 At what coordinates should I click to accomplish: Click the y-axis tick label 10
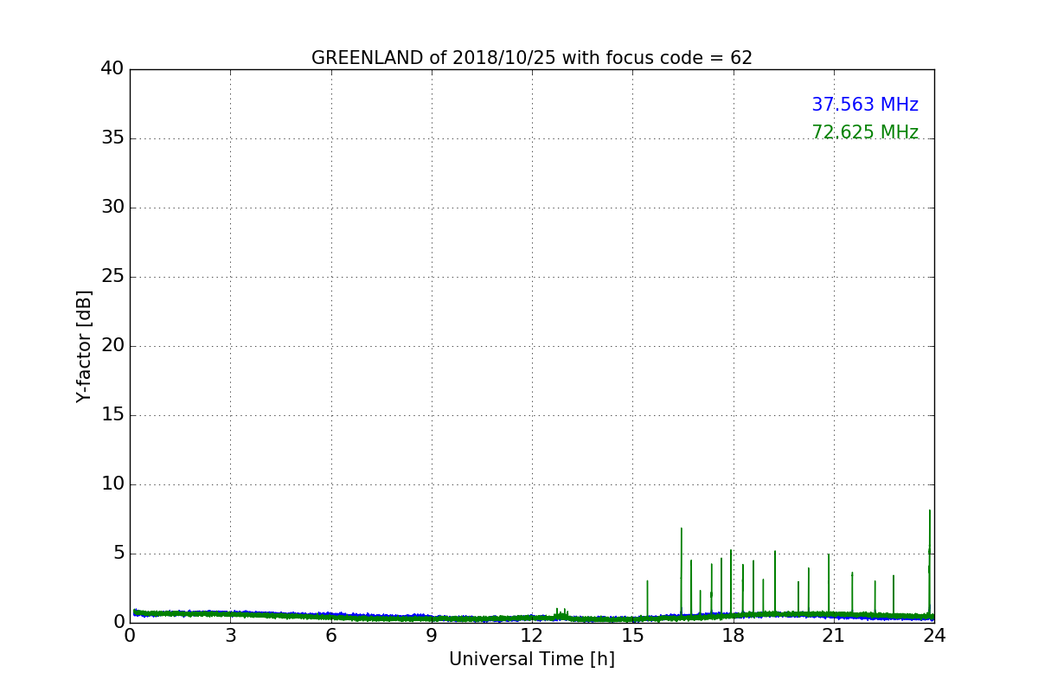tap(112, 484)
